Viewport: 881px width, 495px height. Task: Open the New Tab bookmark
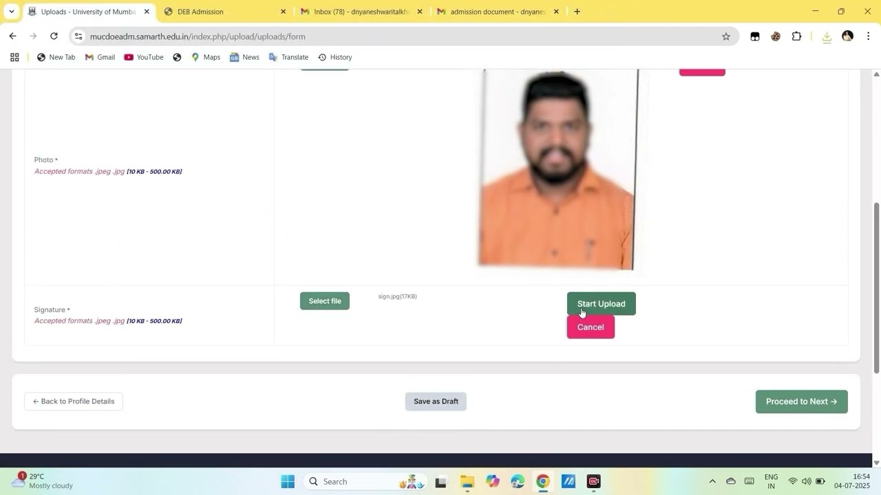click(56, 57)
